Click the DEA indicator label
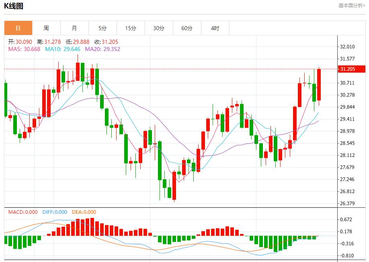Screen dimensions: 369x262 pyautogui.click(x=84, y=212)
